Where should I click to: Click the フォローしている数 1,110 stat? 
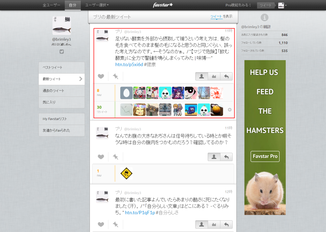[265, 43]
